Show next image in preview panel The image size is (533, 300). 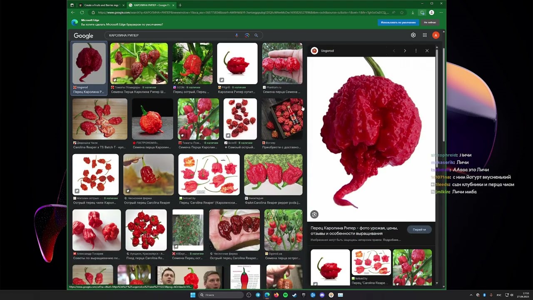tap(405, 51)
